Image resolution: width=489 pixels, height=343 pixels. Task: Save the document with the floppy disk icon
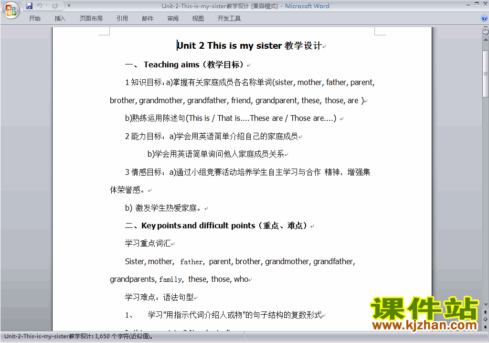tap(29, 6)
